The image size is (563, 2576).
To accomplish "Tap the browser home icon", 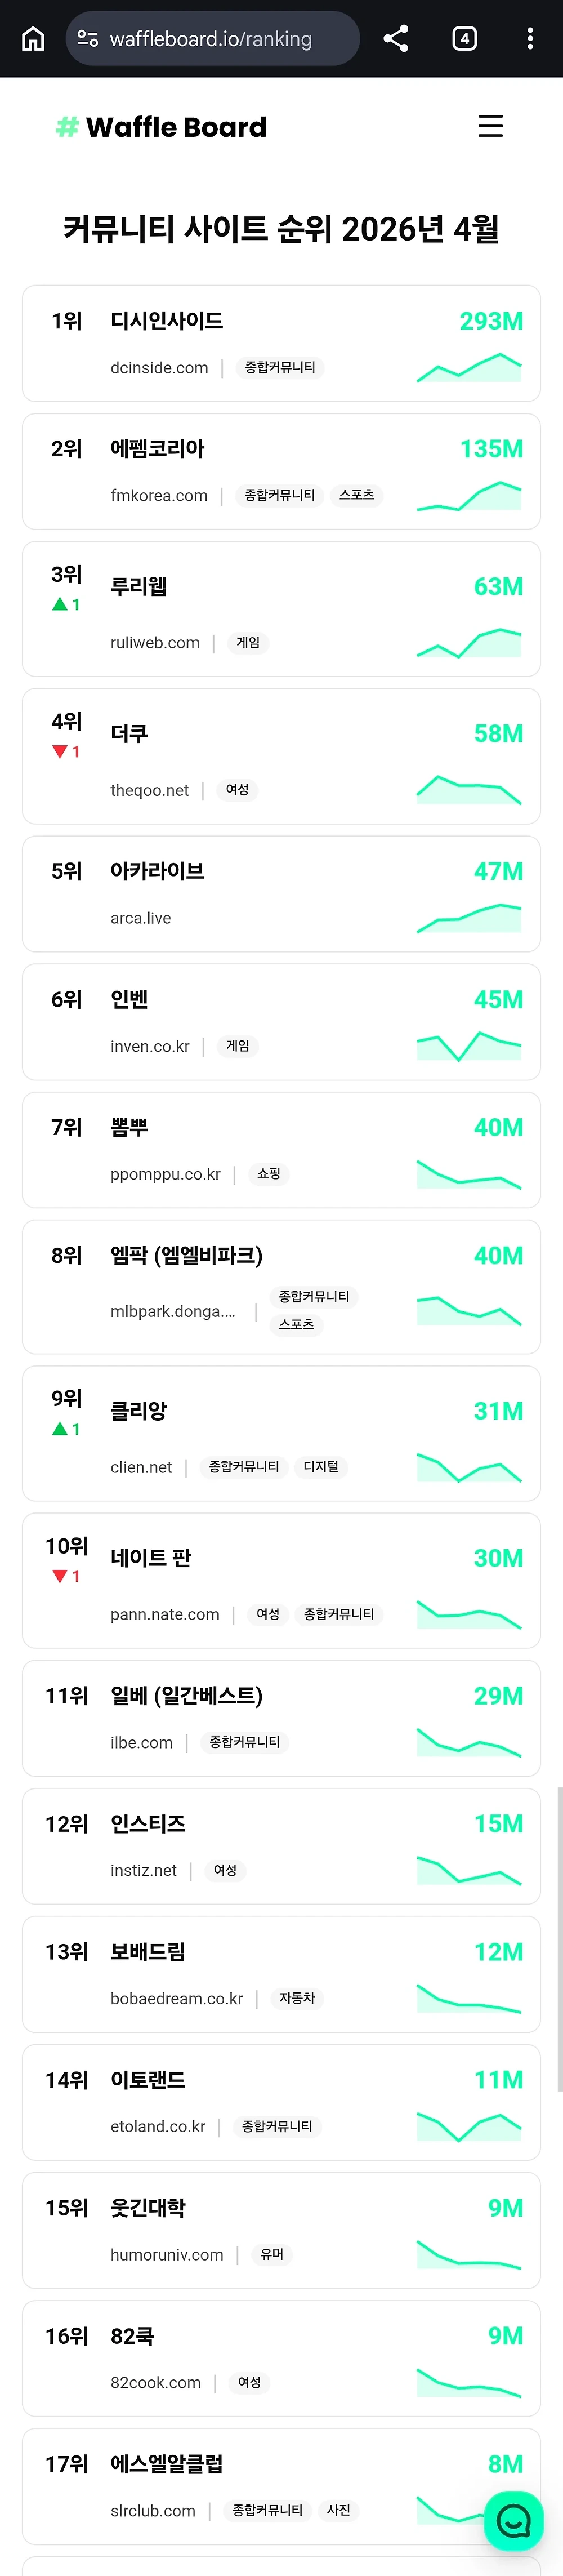I will [33, 39].
